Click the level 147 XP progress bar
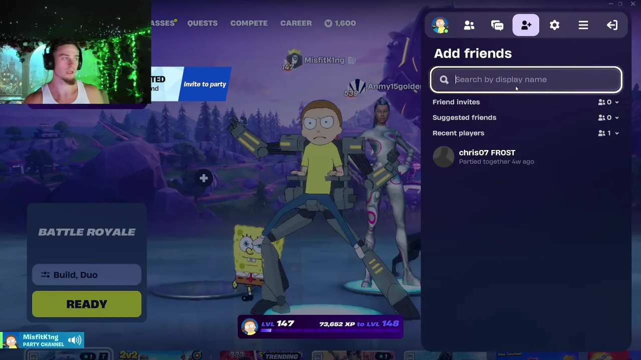Image resolution: width=641 pixels, height=360 pixels. click(x=320, y=326)
